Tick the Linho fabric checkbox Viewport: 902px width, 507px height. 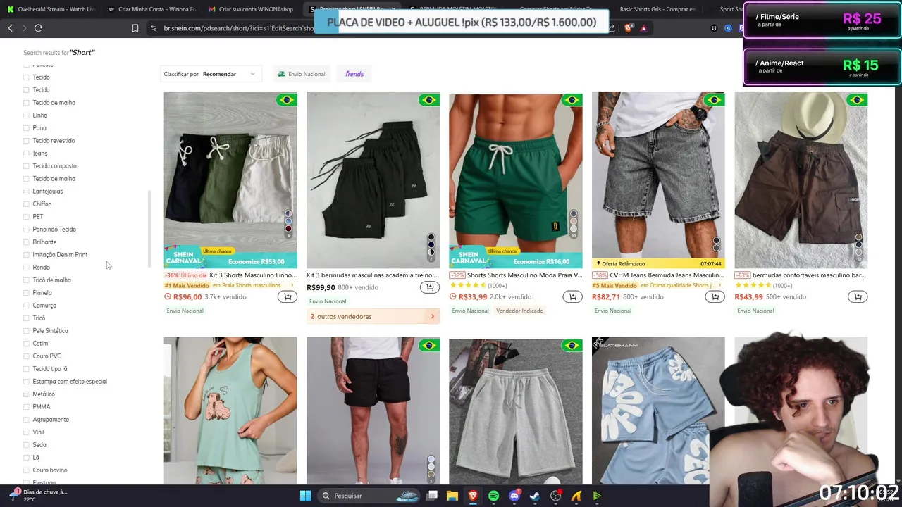[x=26, y=115]
